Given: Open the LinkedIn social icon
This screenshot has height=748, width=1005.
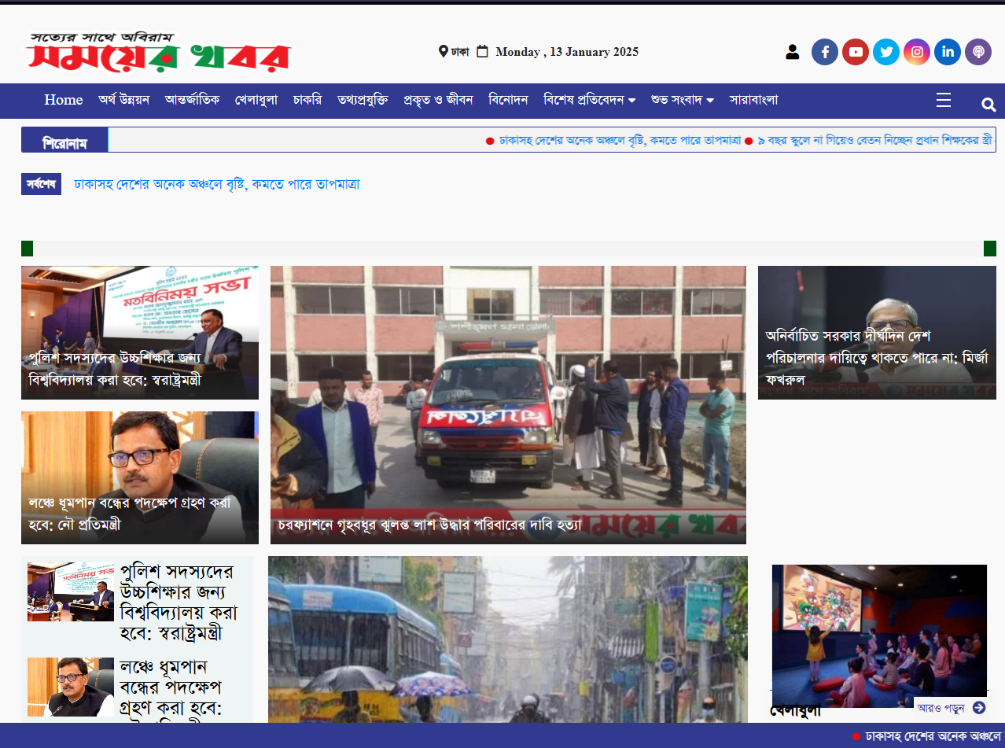Looking at the screenshot, I should pyautogui.click(x=948, y=52).
